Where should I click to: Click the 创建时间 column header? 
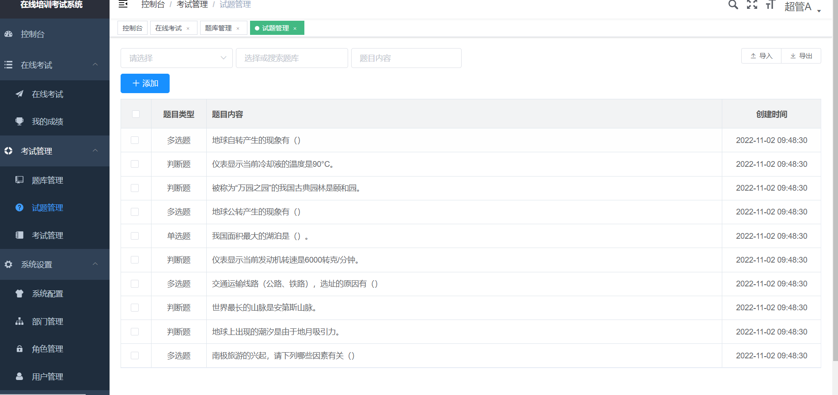771,114
